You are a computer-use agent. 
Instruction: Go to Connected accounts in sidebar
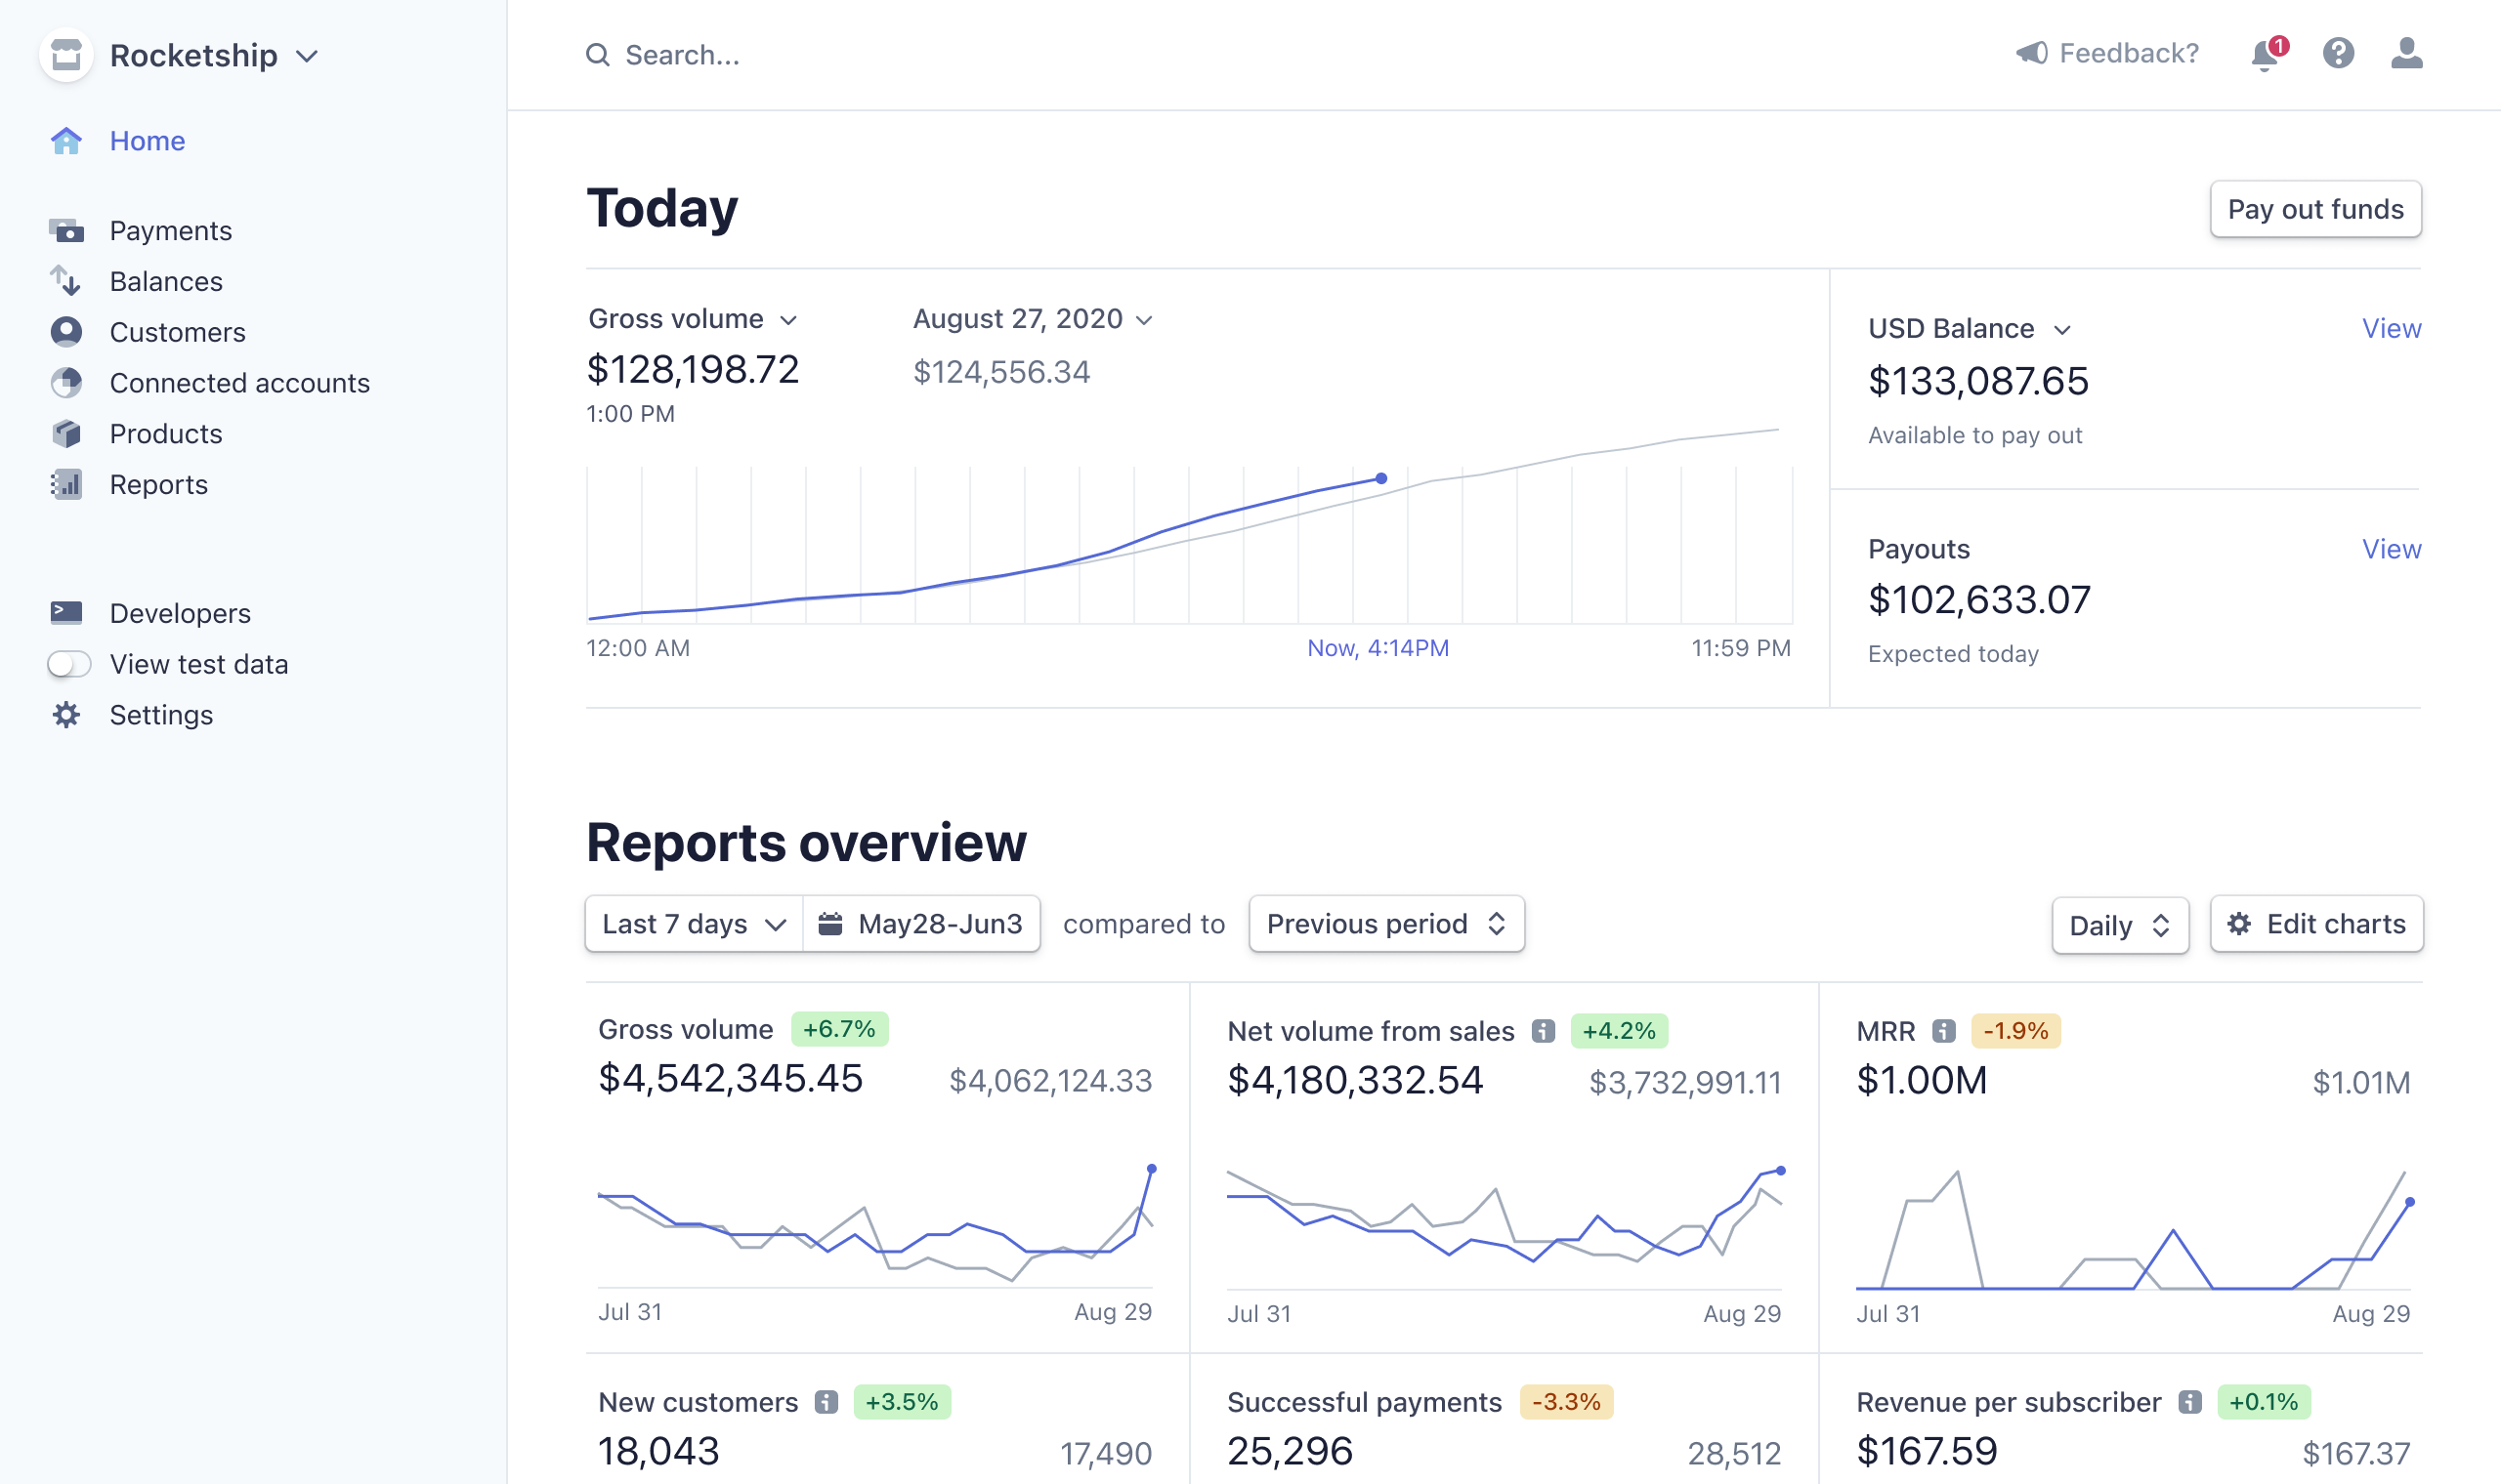(x=239, y=383)
